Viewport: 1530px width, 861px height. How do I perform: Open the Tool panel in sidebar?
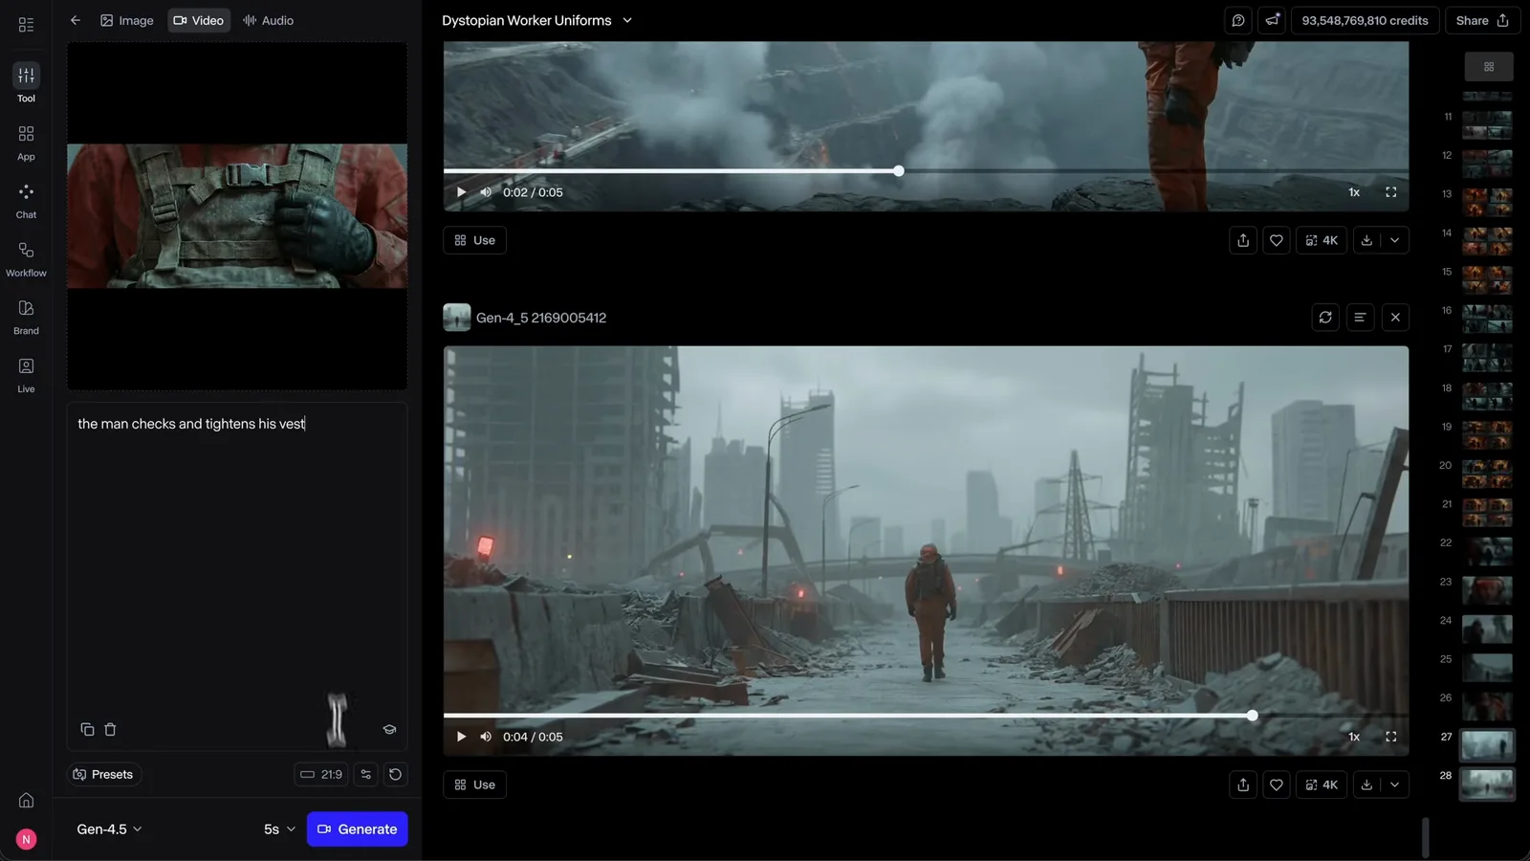click(x=26, y=83)
